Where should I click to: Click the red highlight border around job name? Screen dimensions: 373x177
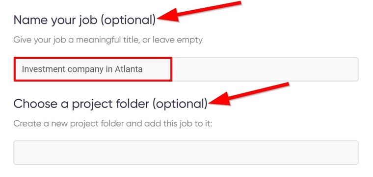pyautogui.click(x=93, y=58)
